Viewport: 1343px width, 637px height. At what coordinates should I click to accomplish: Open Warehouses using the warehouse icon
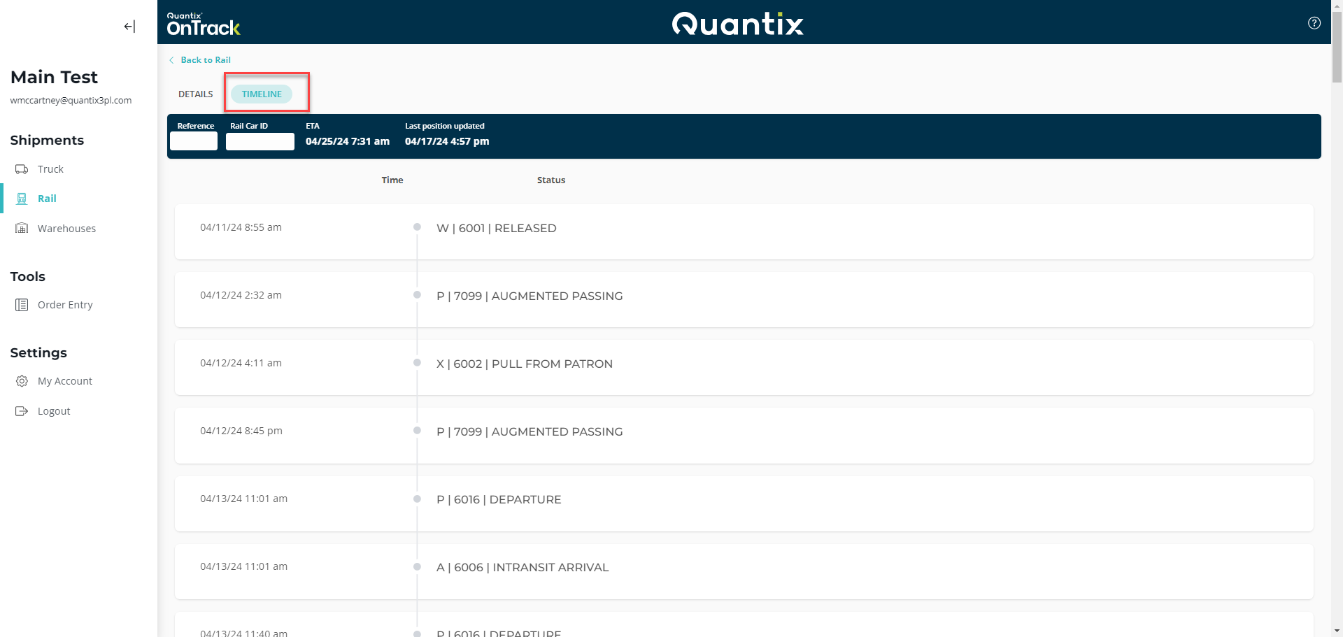click(22, 228)
